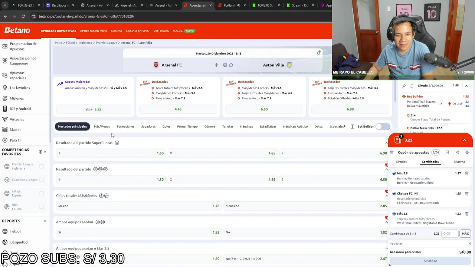
Task: Click the bell icon in the Simple bet panel
Action: click(x=412, y=86)
